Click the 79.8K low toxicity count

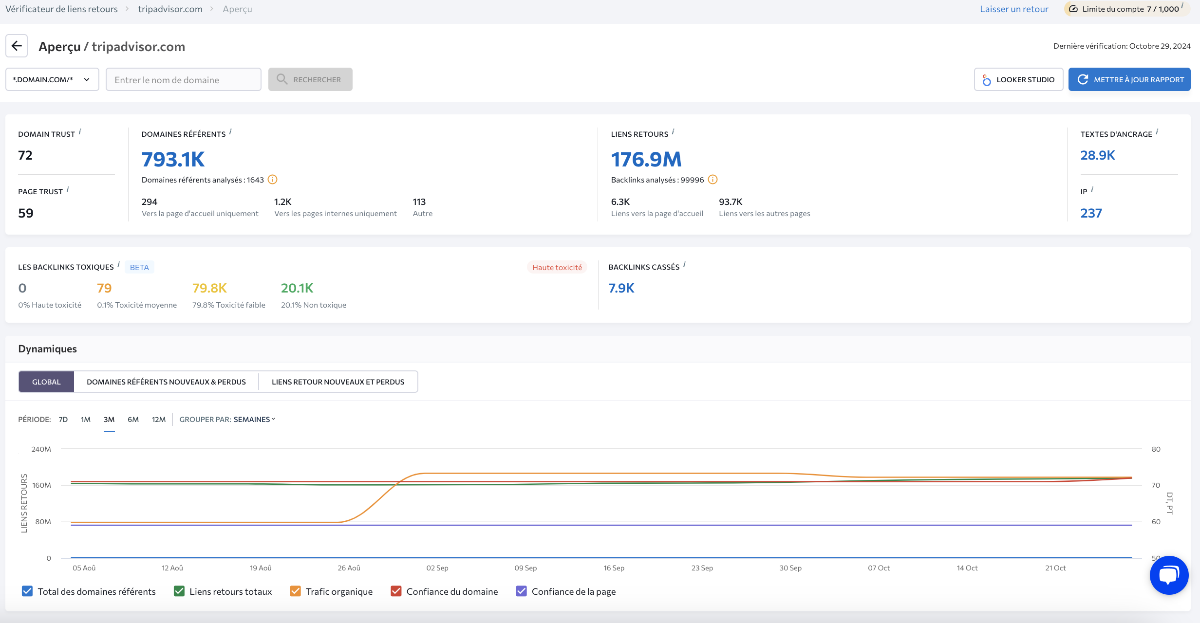209,288
